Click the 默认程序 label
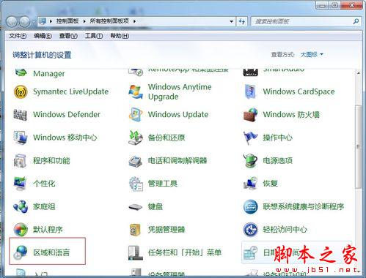 [48, 230]
